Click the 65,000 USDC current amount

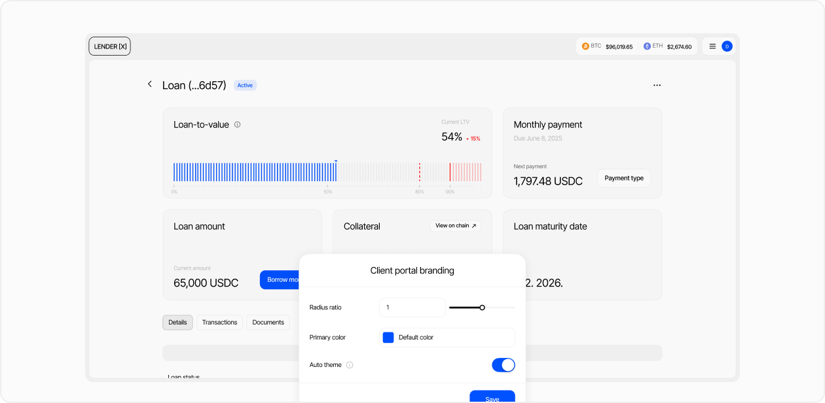tap(206, 283)
